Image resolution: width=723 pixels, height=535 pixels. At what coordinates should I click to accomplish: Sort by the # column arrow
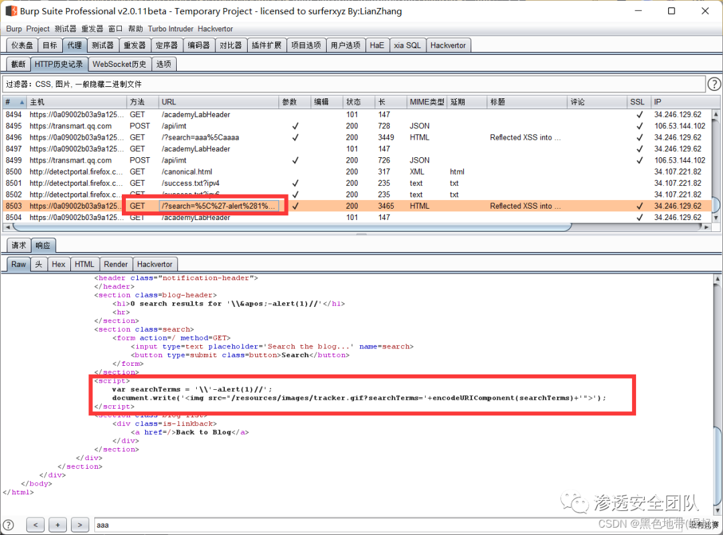21,102
